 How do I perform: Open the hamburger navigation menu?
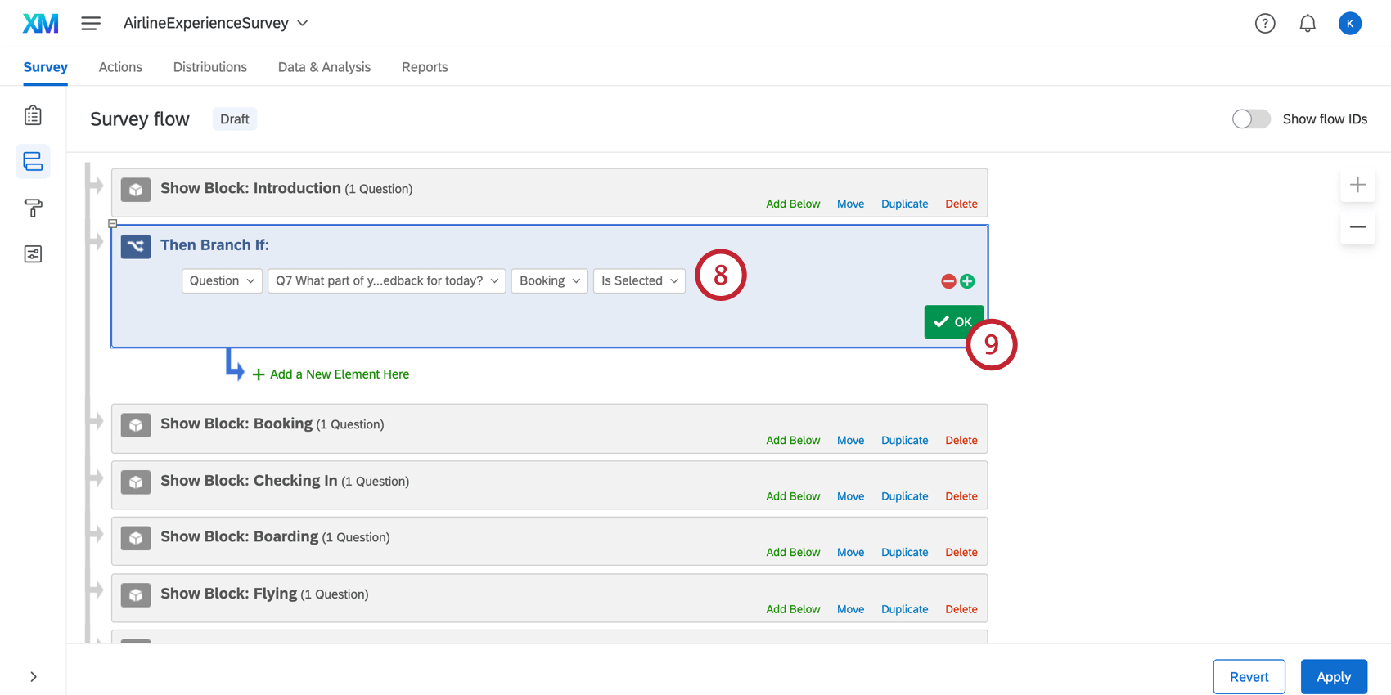pyautogui.click(x=91, y=23)
